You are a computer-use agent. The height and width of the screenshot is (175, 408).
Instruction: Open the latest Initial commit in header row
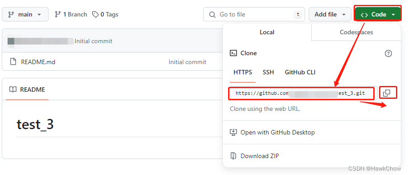coord(94,41)
